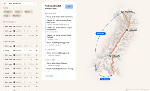Click 'Take the Rim to Rim shuttle' step
This screenshot has height=91, width=150.
(x=59, y=21)
